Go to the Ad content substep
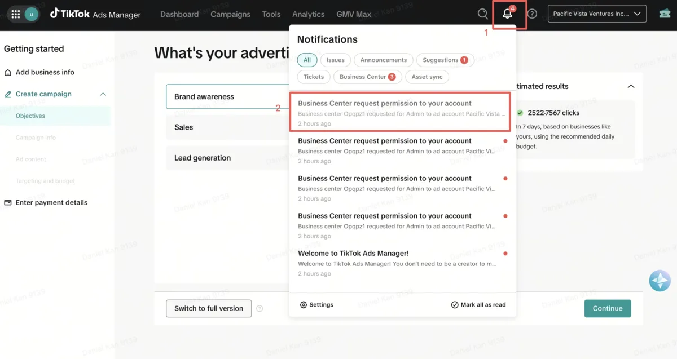Screen dimensions: 677x359 click(31, 159)
